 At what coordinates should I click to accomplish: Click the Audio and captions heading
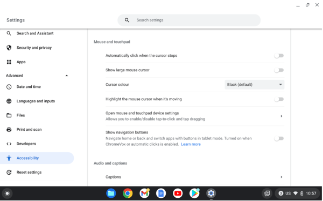click(110, 163)
